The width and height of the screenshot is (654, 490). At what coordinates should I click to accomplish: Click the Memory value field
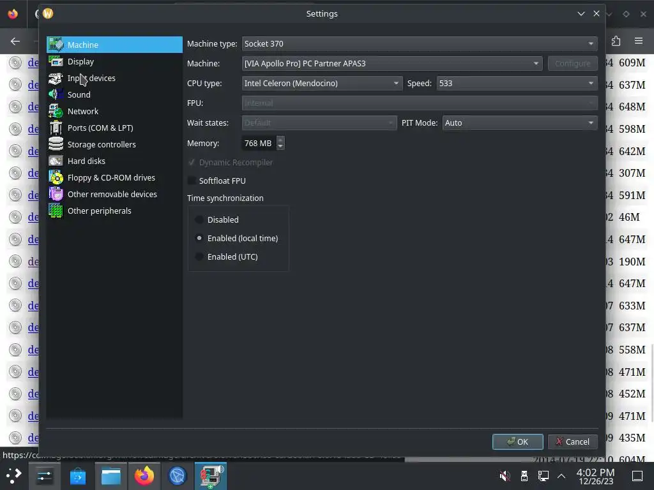point(259,144)
